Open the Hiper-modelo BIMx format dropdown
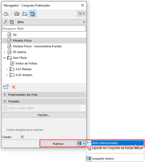Image resolution: width=145 pixels, height=163 pixels. click(x=44, y=108)
